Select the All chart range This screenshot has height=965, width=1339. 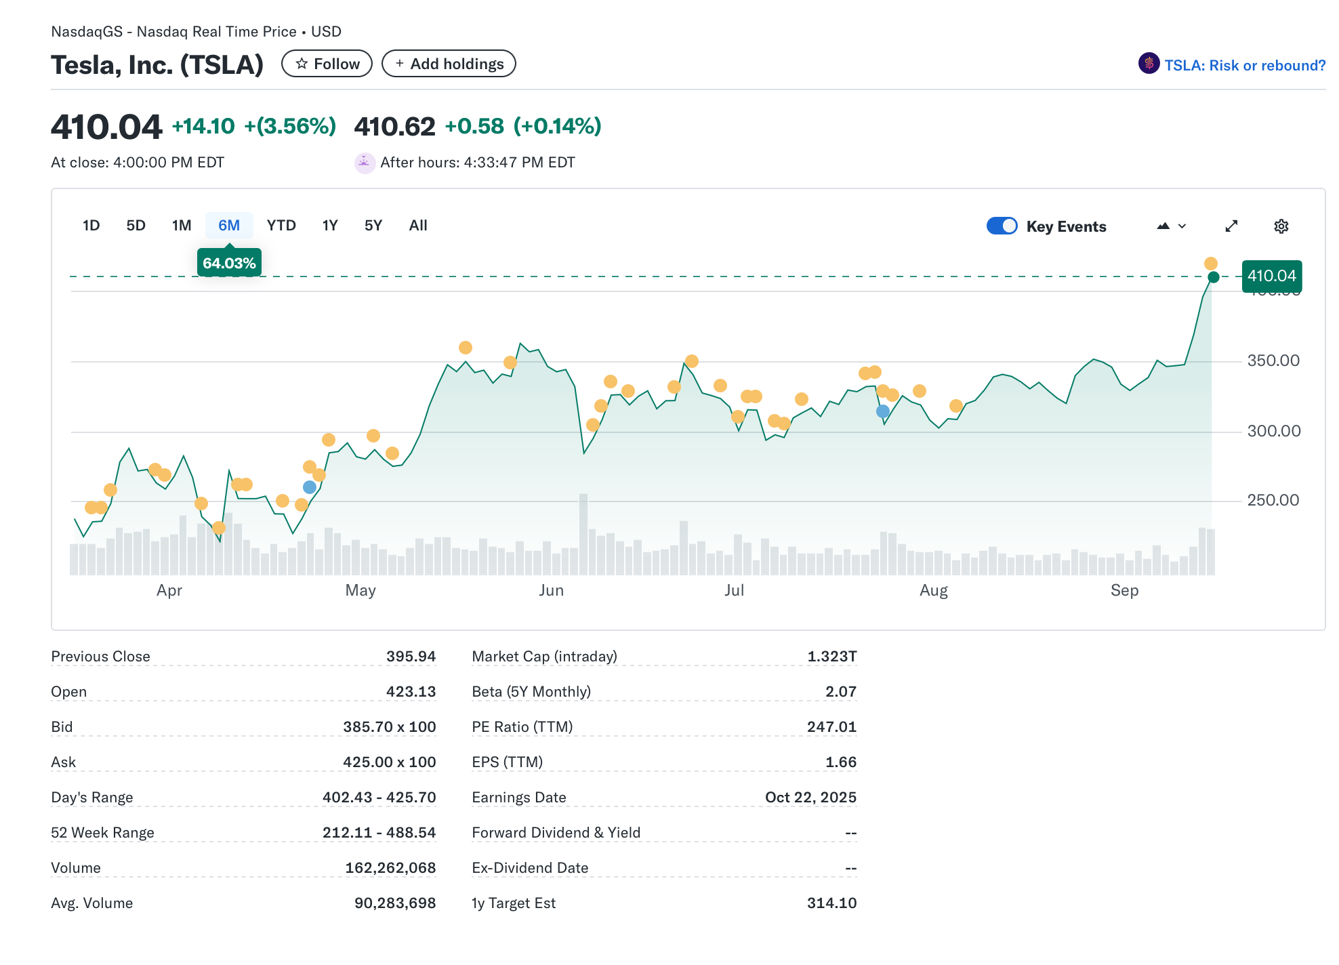tap(418, 226)
